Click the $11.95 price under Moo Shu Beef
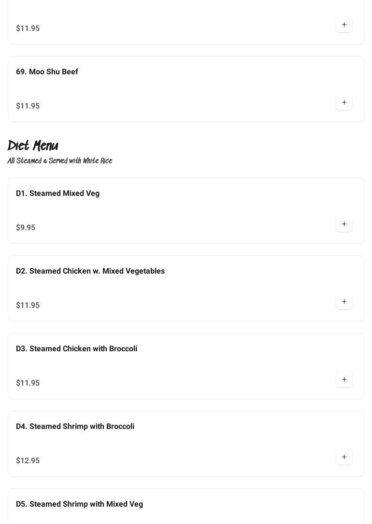This screenshot has width=372, height=524. pyautogui.click(x=28, y=106)
